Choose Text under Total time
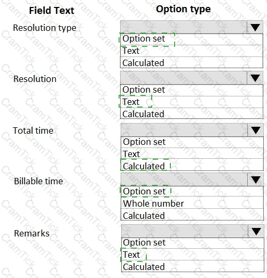Screen dimensions: 267x278 point(192,154)
